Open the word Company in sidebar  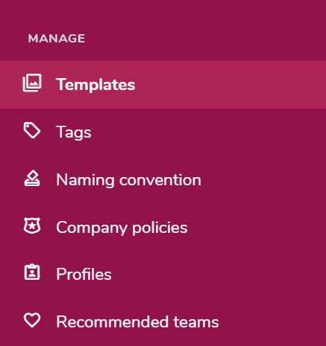[92, 228]
